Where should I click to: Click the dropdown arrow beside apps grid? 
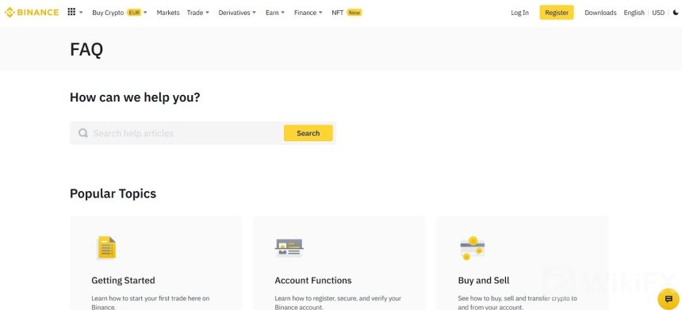[81, 13]
